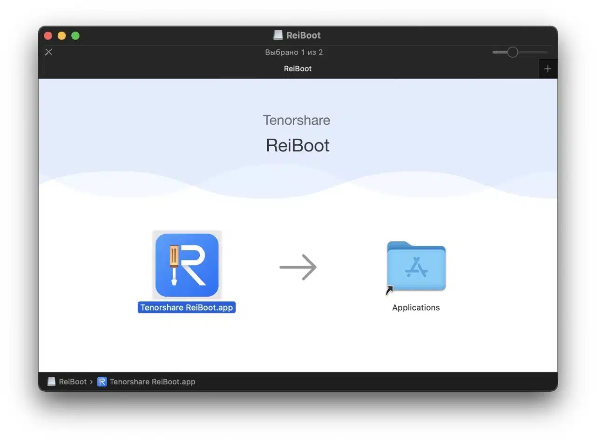This screenshot has height=442, width=596.
Task: Click the disk icon in the path bar
Action: pyautogui.click(x=52, y=381)
